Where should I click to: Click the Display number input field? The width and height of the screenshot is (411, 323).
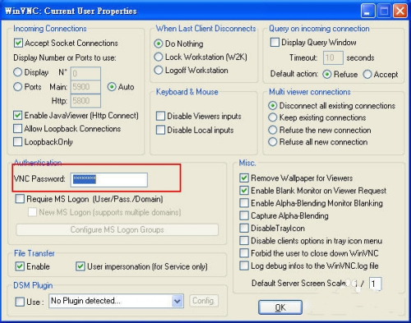[x=85, y=73]
